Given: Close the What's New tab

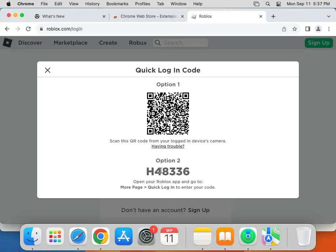Looking at the screenshot, I should pyautogui.click(x=104, y=16).
